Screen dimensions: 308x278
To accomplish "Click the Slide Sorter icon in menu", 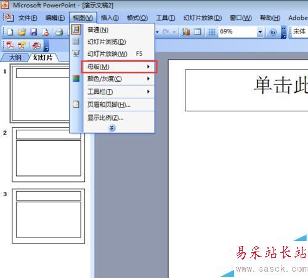I will 76,41.
